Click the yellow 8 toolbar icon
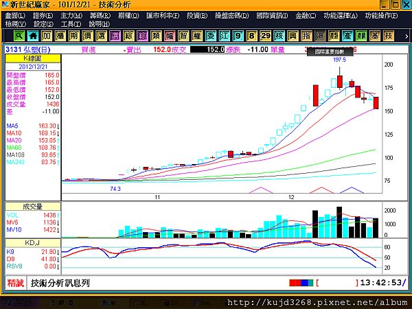The height and width of the screenshot is (309, 412). tap(251, 36)
